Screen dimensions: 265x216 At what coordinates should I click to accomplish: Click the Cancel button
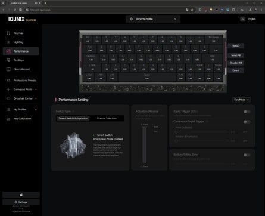tap(236, 70)
